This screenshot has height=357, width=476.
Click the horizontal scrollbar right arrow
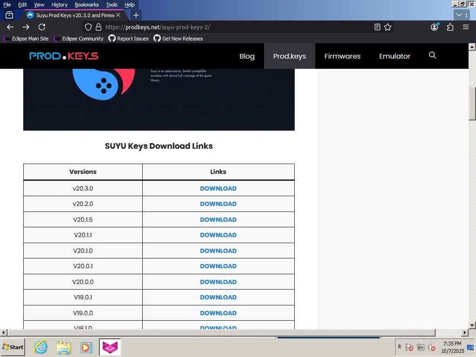pyautogui.click(x=465, y=332)
